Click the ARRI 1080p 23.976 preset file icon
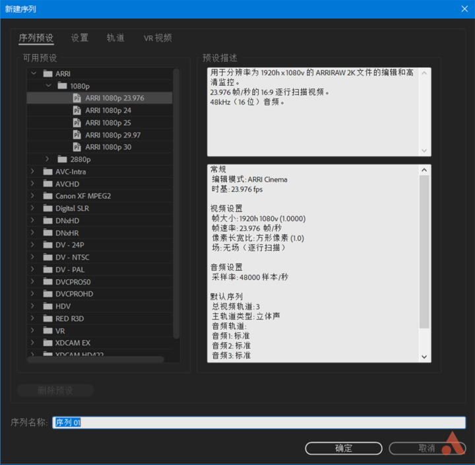The image size is (475, 465). pyautogui.click(x=77, y=98)
